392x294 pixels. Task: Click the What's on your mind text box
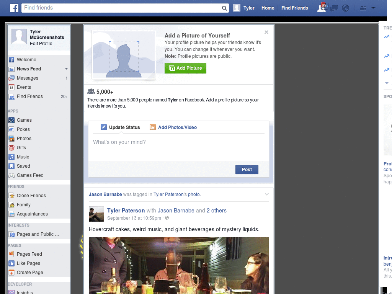[x=179, y=147]
